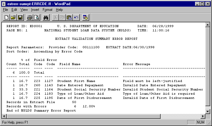Click the NUM indicator in status bar
212x126 pixels.
click(201, 122)
